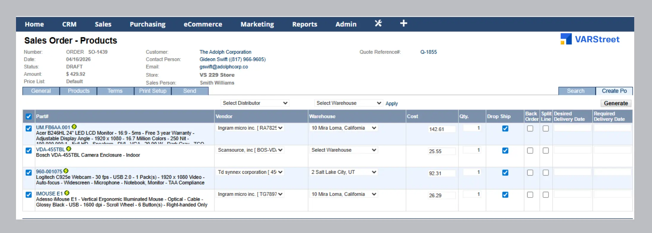This screenshot has height=233, width=652.
Task: Open vendor dropdown for UM.FB6AA.001 row
Action: [250, 128]
